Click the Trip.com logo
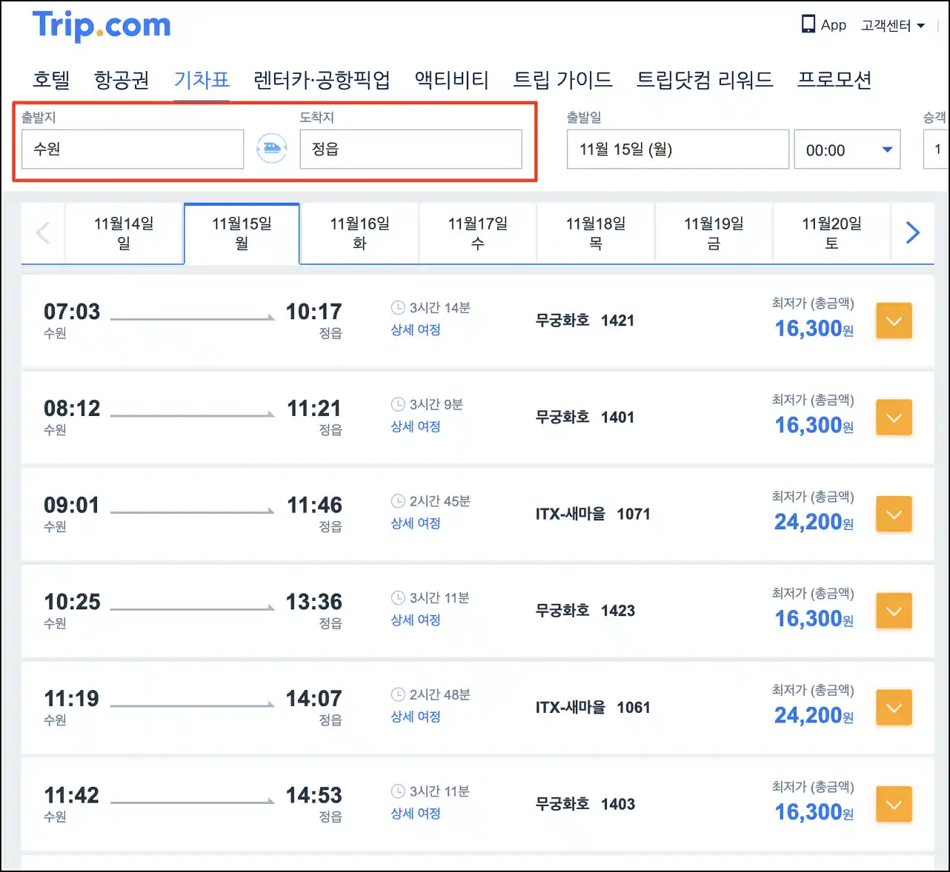This screenshot has height=872, width=950. (x=102, y=25)
